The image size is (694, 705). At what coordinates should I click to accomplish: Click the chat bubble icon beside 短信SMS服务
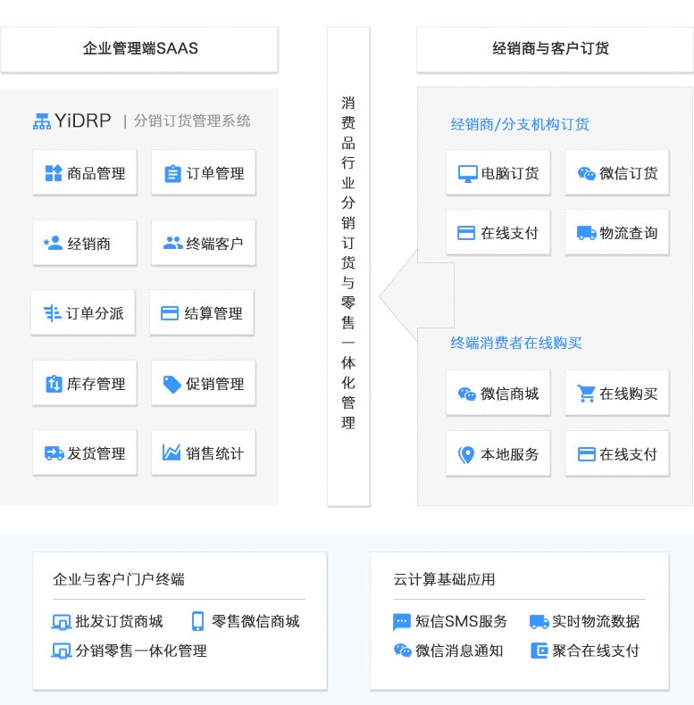click(x=402, y=622)
